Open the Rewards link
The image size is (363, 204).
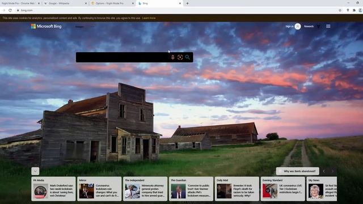point(309,27)
